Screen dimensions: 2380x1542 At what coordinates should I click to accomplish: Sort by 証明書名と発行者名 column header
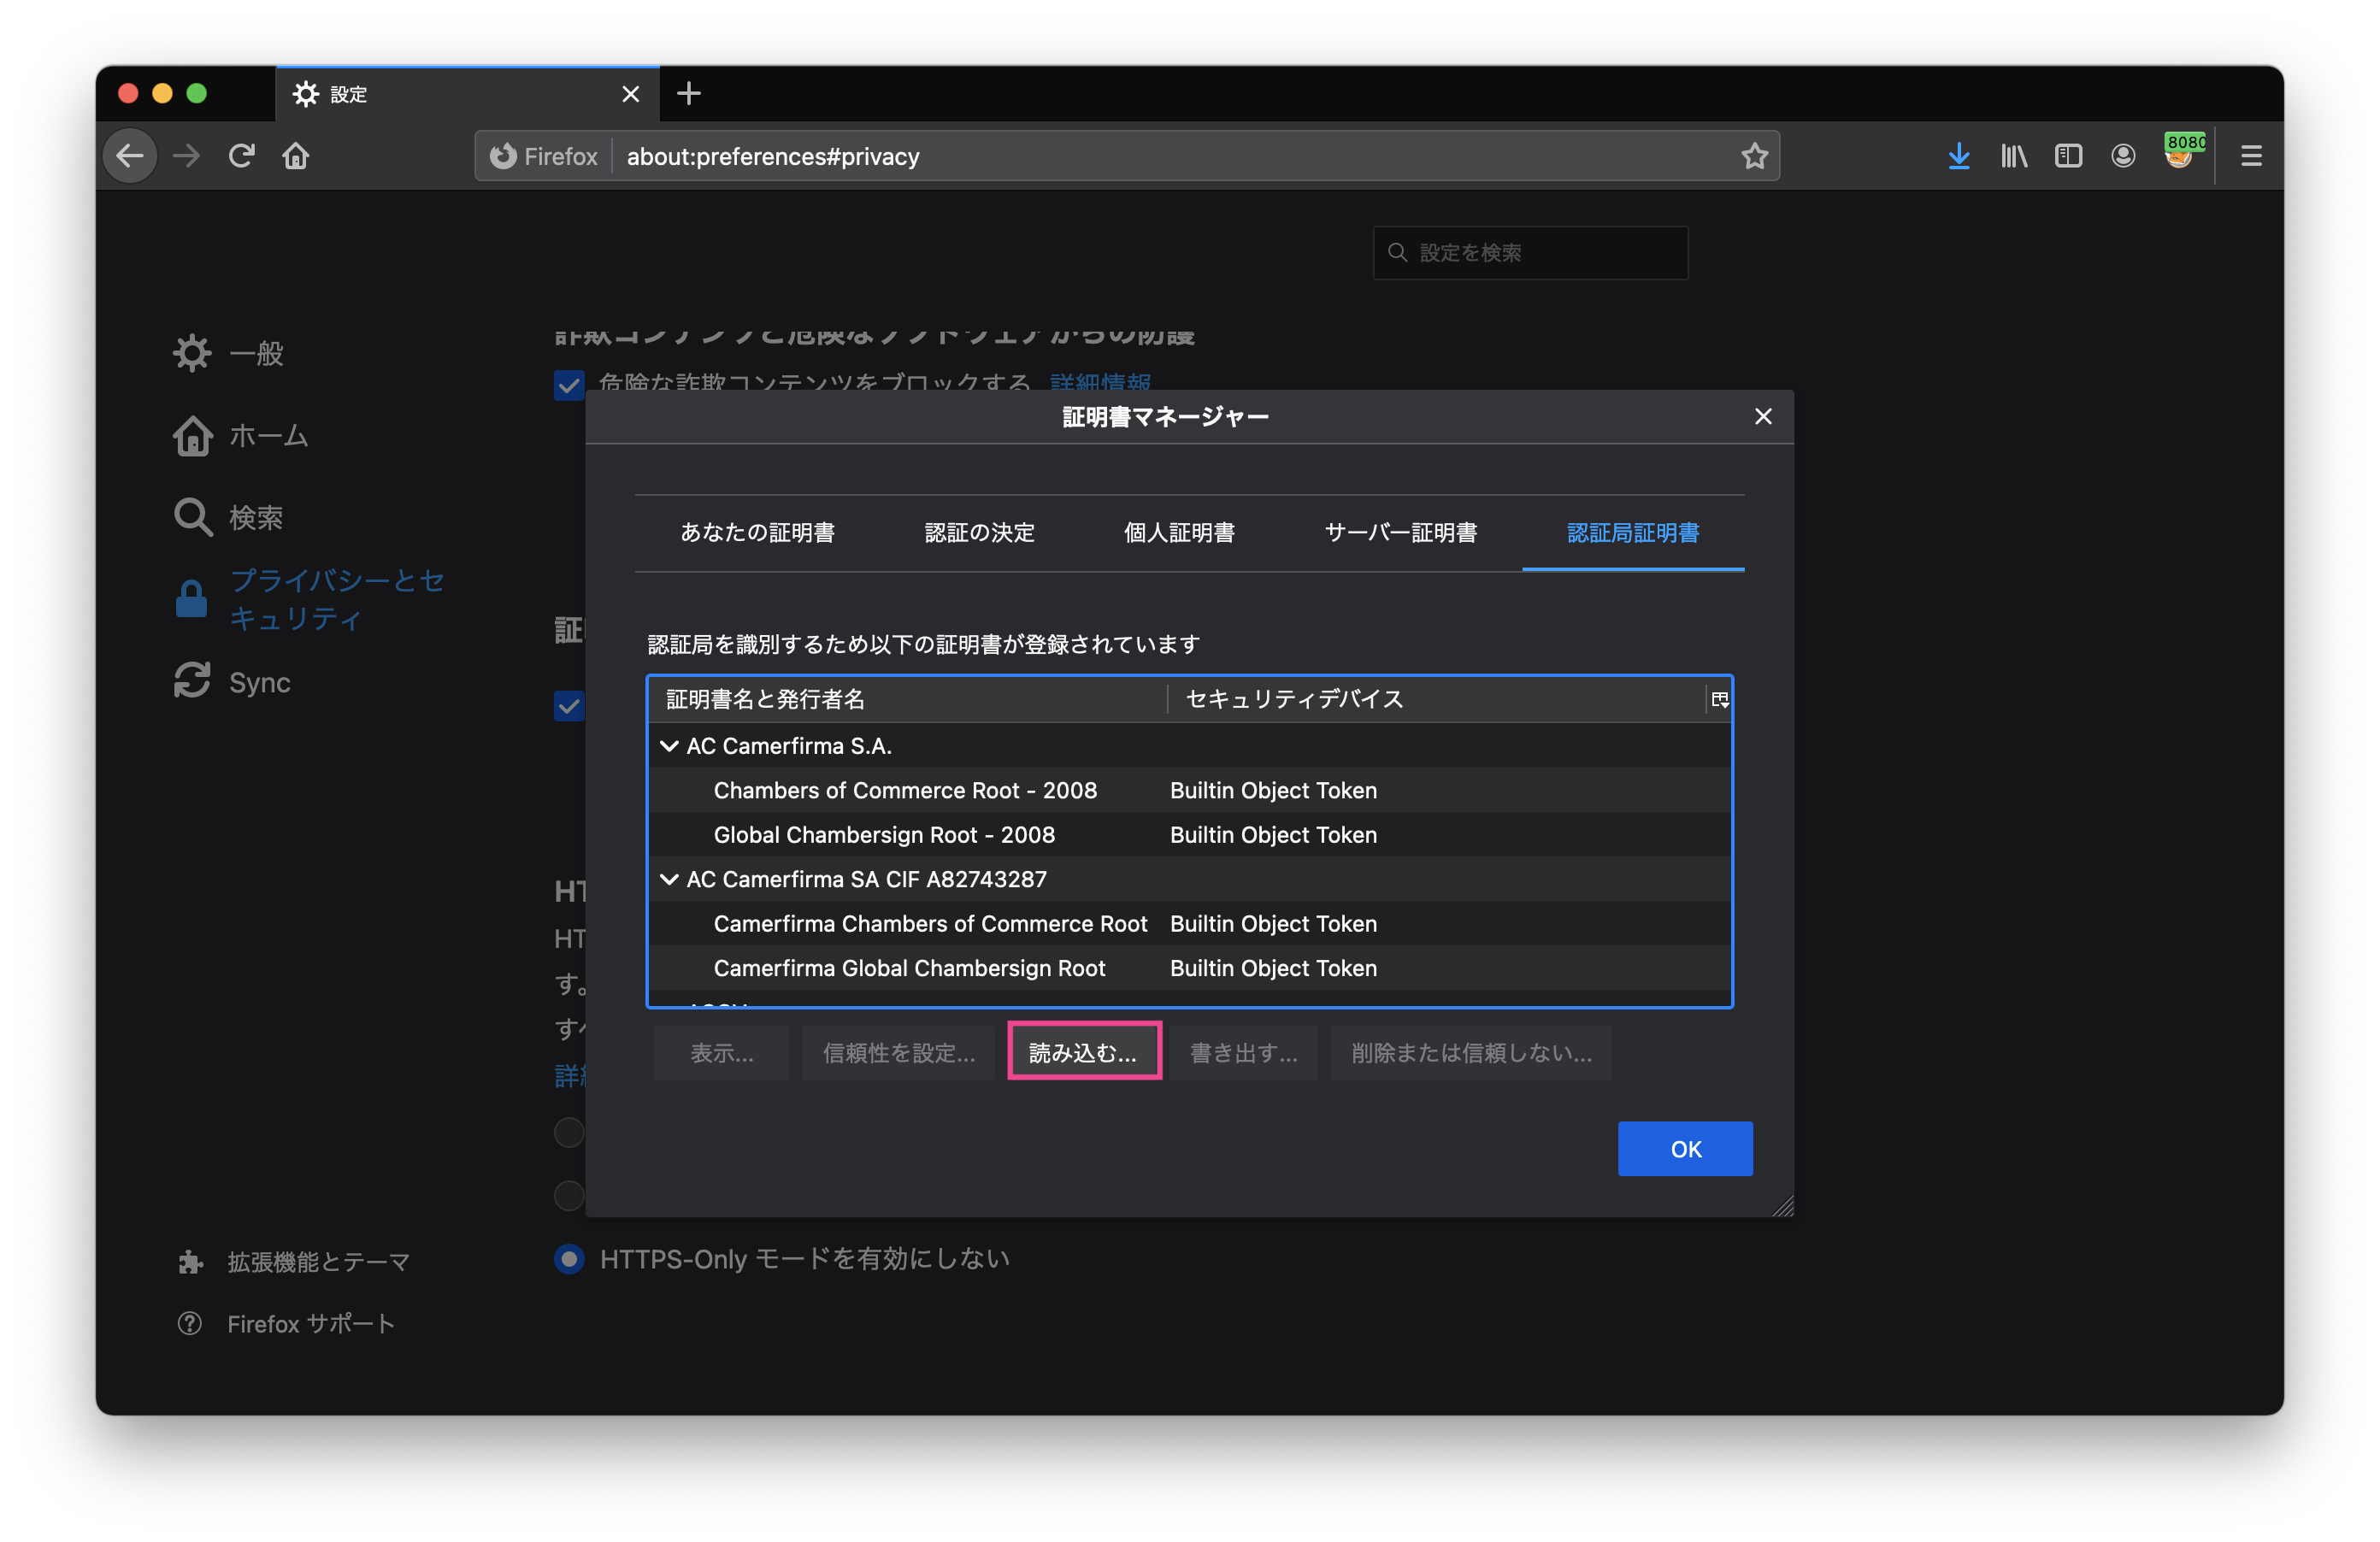tap(908, 700)
